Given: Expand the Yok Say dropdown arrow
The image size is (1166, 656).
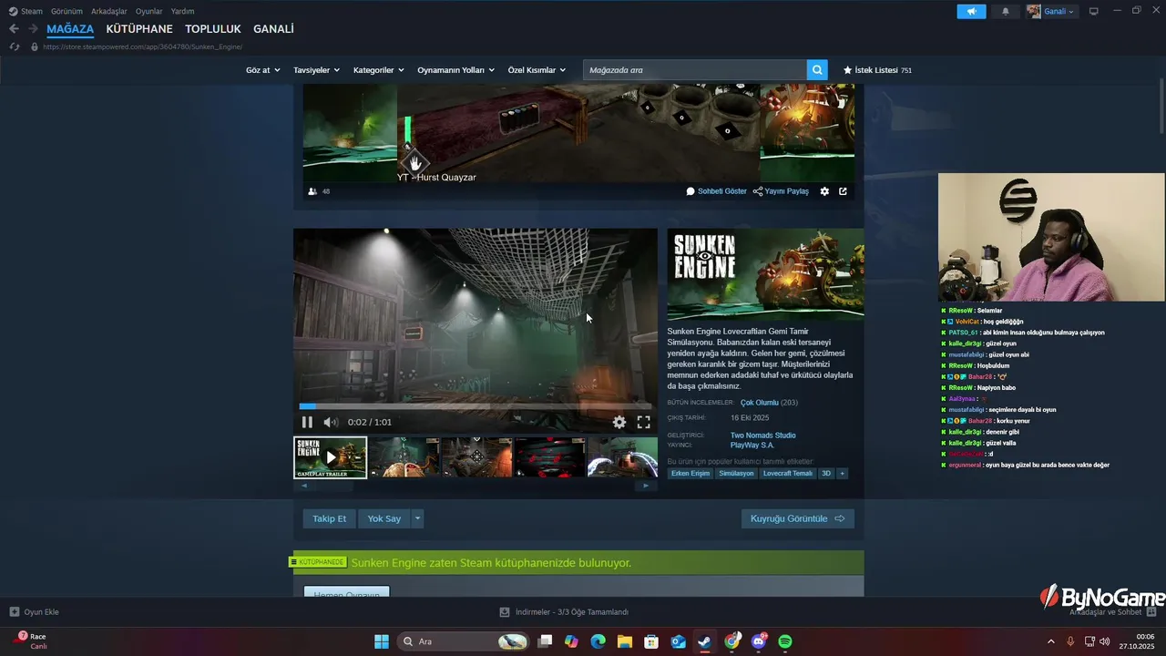Looking at the screenshot, I should [417, 518].
